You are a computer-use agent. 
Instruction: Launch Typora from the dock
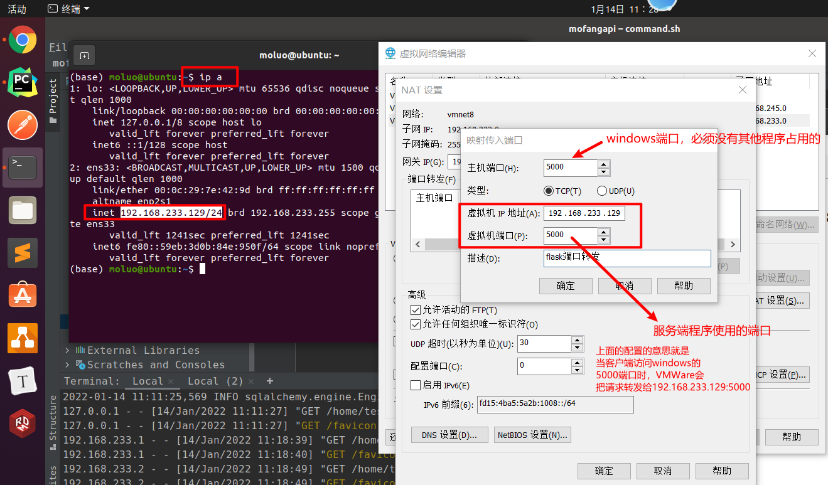click(23, 381)
